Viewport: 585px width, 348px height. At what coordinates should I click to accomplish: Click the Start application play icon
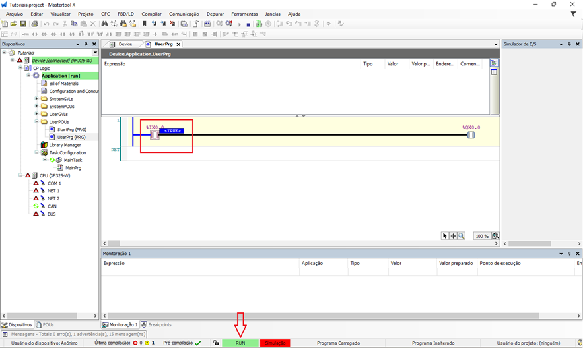239,24
